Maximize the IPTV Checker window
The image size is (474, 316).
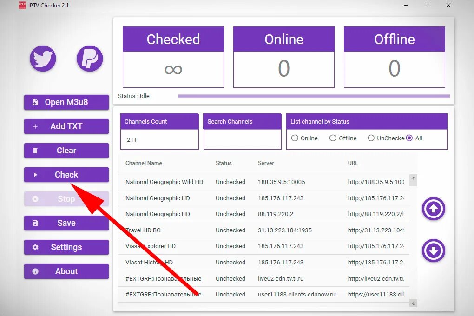427,5
